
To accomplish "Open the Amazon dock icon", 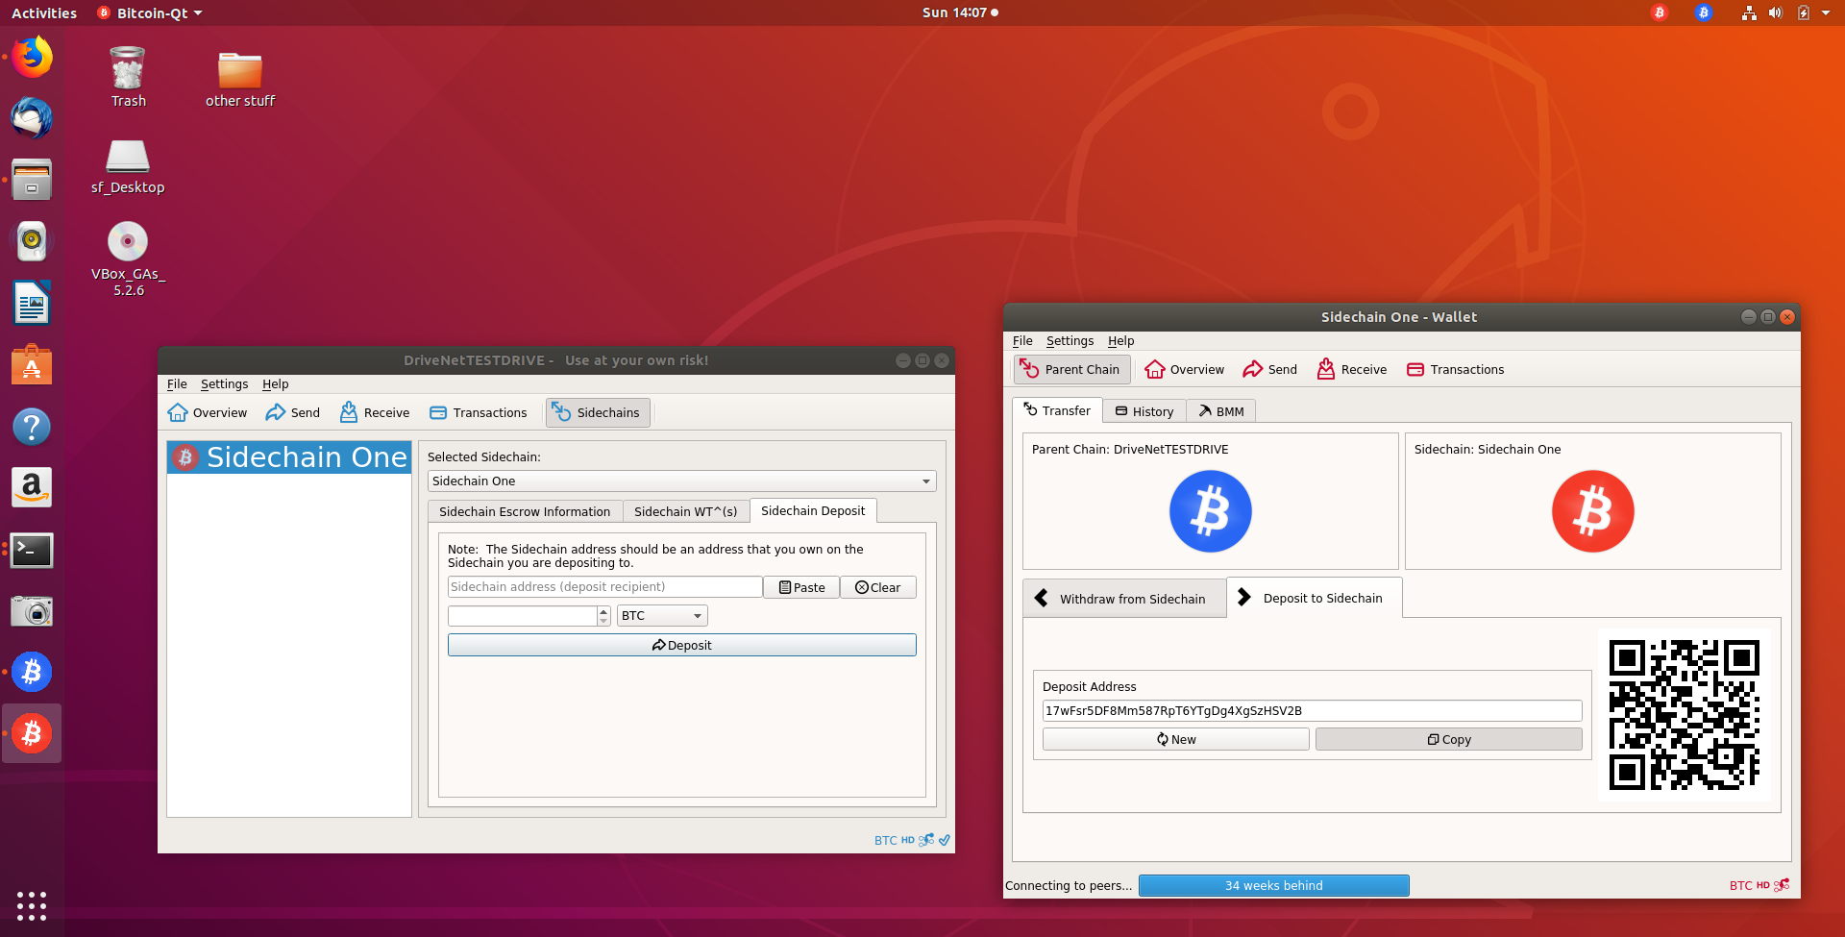I will (x=32, y=487).
